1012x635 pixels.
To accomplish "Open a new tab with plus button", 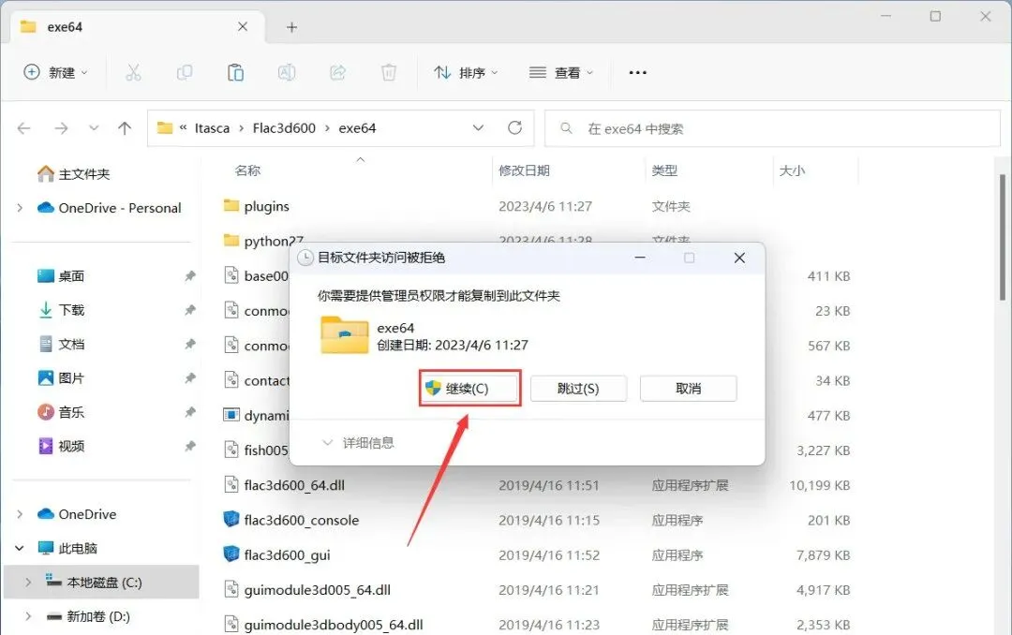I will (x=291, y=27).
